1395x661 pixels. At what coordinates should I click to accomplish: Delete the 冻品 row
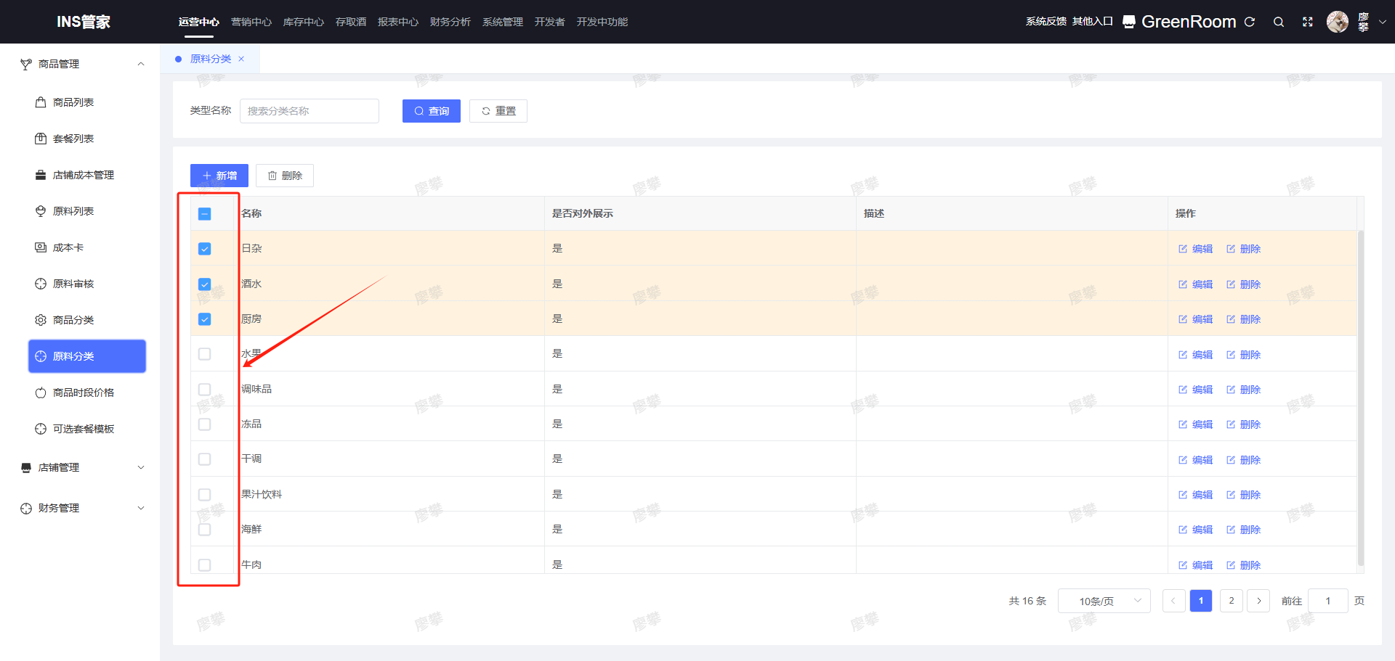(x=1244, y=424)
